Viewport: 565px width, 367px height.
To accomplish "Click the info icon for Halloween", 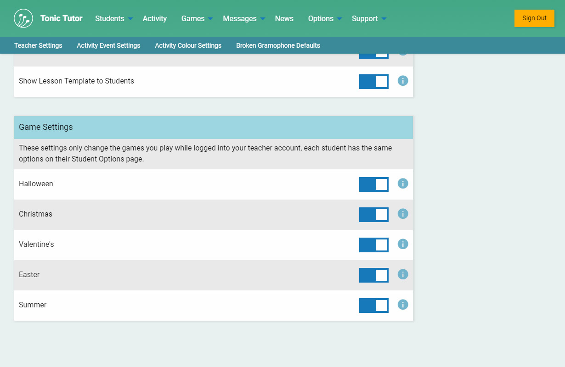I will point(403,183).
